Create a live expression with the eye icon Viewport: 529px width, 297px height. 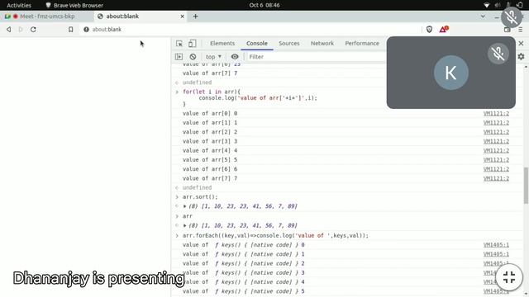click(x=235, y=57)
